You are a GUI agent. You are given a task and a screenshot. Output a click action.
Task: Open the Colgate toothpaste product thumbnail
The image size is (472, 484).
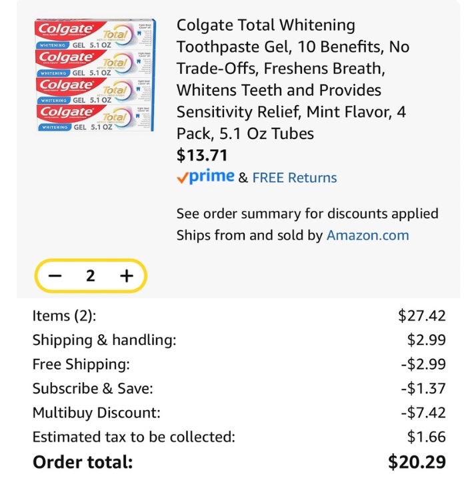pyautogui.click(x=95, y=75)
